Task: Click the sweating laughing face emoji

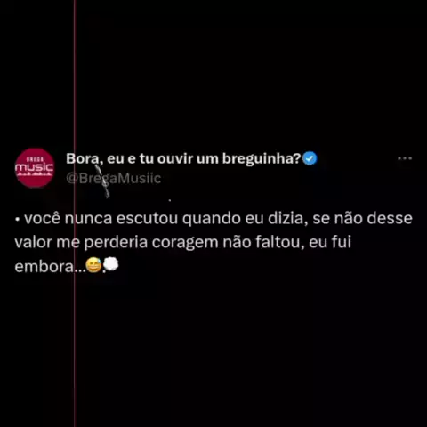Action: [x=93, y=265]
